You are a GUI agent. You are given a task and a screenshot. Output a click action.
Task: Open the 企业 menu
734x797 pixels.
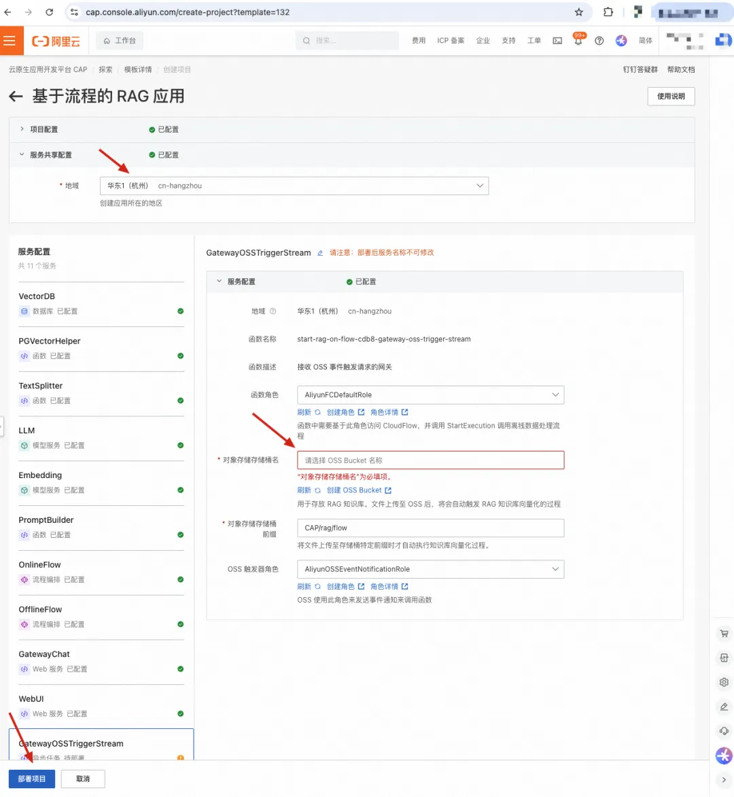pyautogui.click(x=483, y=41)
